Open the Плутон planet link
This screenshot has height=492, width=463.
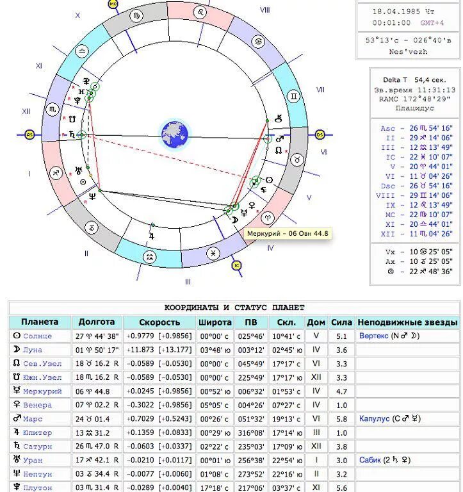point(37,488)
